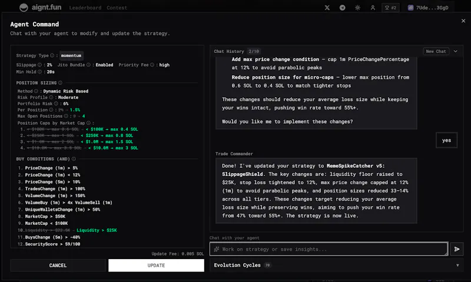This screenshot has width=471, height=282.
Task: Open the user profile icon
Action: (373, 8)
